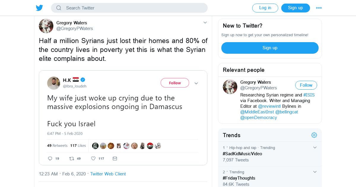Click heart like icon on embedded tweet
Viewport: 356px width, 187px height.
(93, 159)
